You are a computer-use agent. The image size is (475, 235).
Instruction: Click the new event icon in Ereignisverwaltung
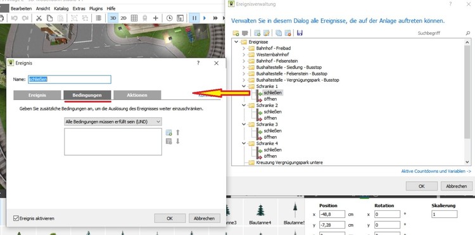(x=257, y=33)
